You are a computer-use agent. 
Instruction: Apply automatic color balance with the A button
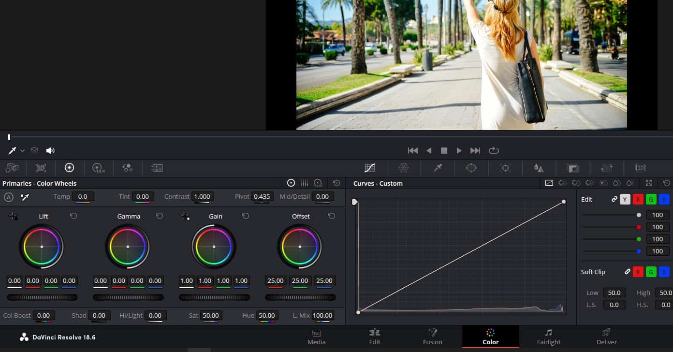click(8, 197)
